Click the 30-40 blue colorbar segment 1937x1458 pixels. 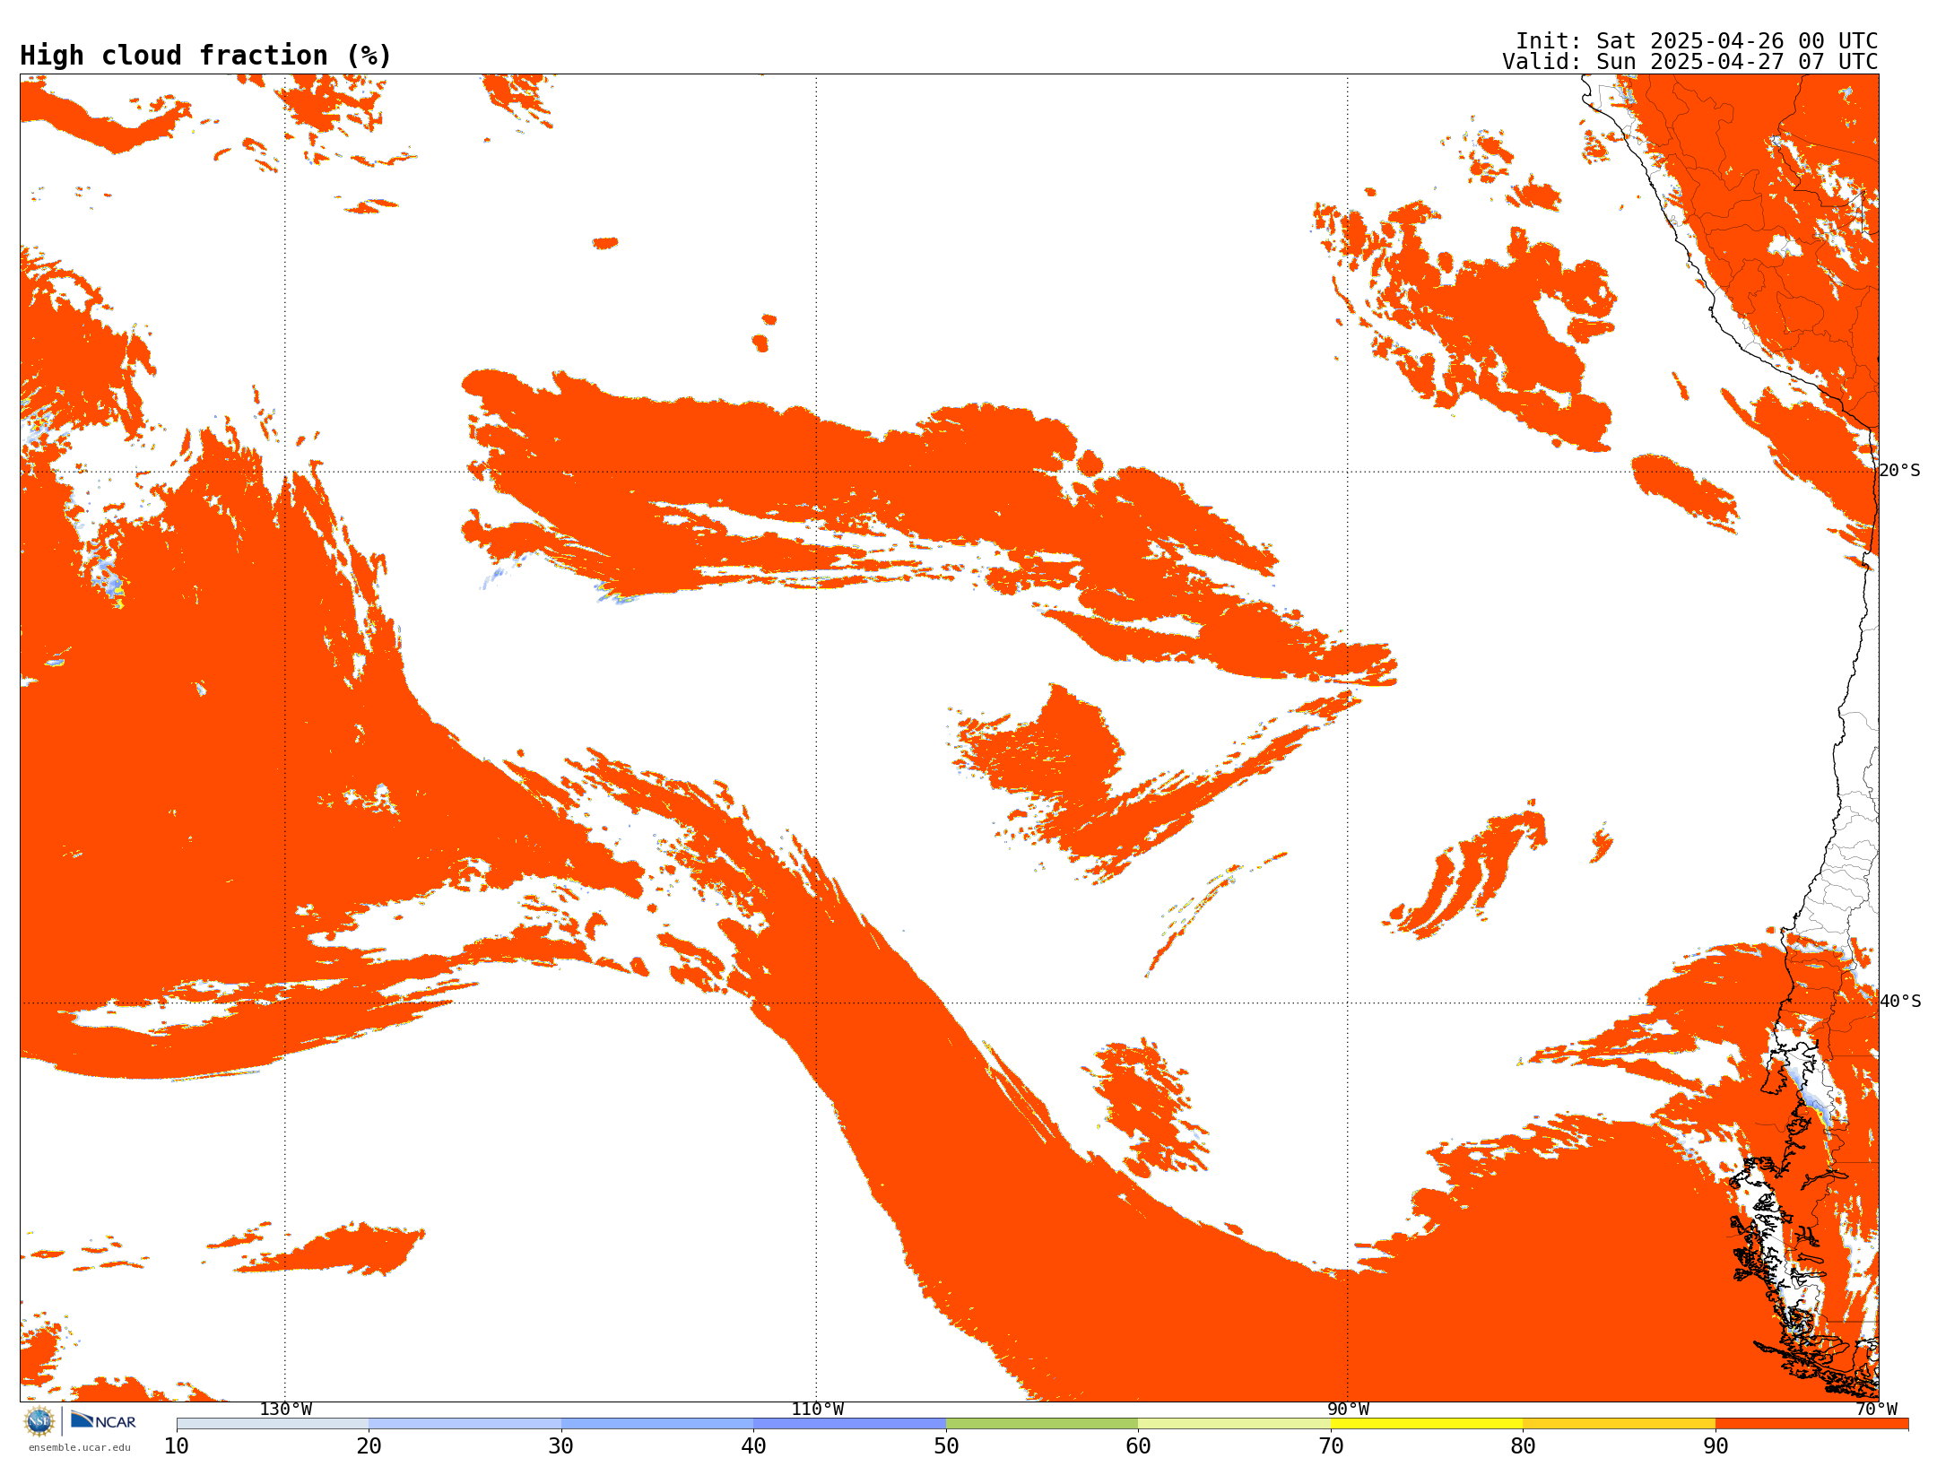point(657,1424)
